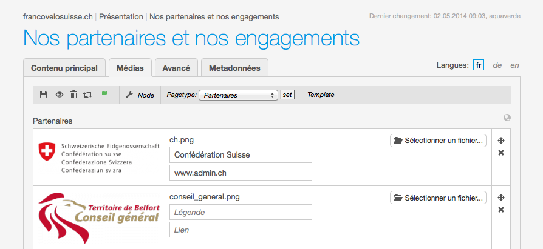Open the Metadonnées tab

(234, 68)
